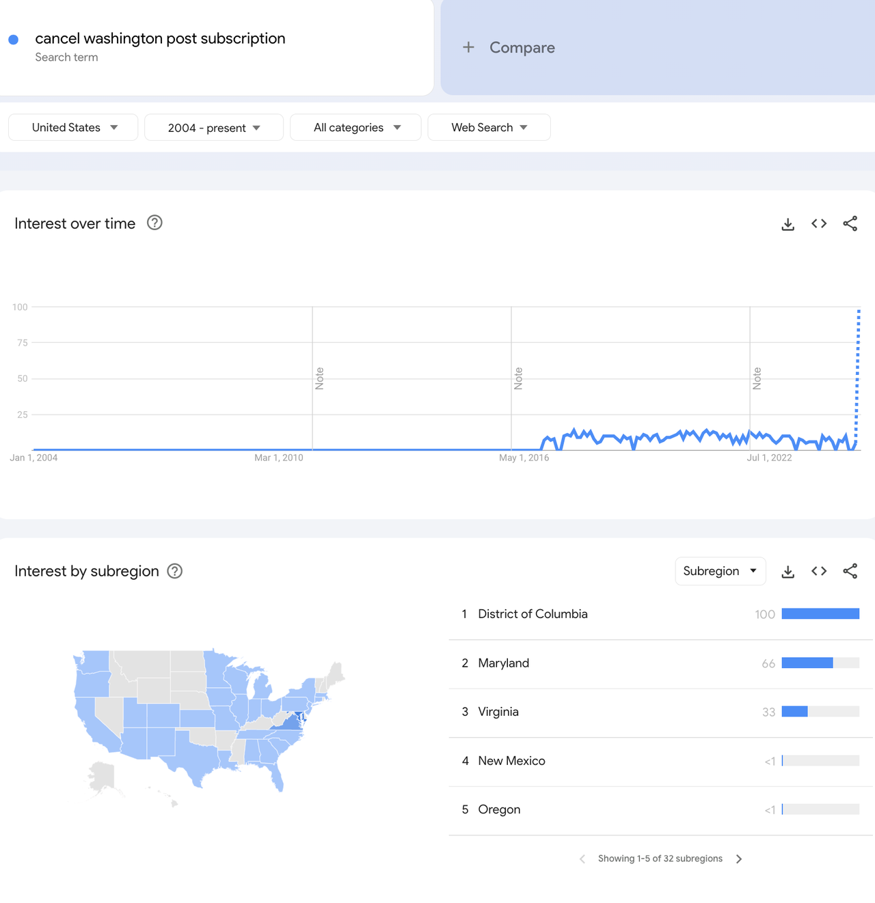Click the blue search term color dot
Viewport: 875px width, 903px height.
13,40
